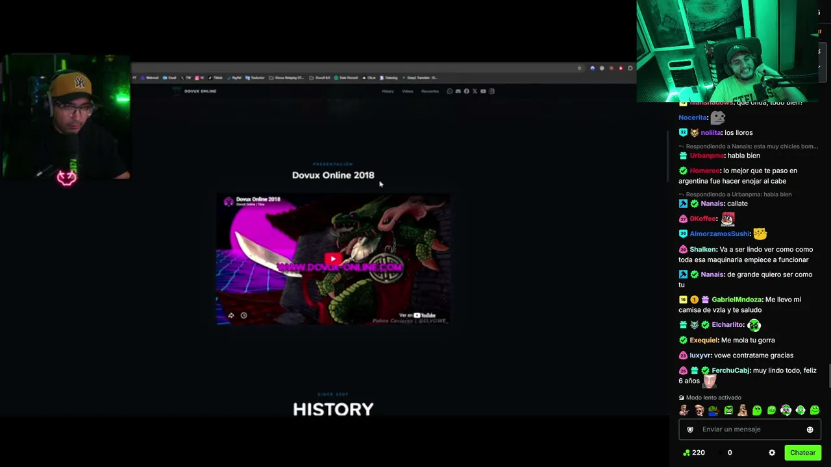
Task: Click the Facebook icon in the navbar
Action: point(466,91)
